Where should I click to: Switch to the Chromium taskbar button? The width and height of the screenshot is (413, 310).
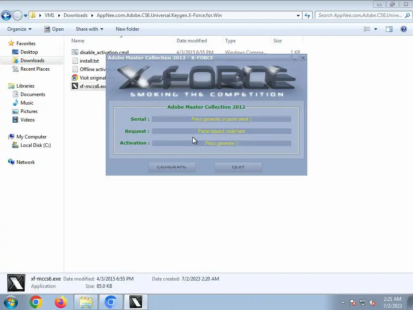(111, 302)
